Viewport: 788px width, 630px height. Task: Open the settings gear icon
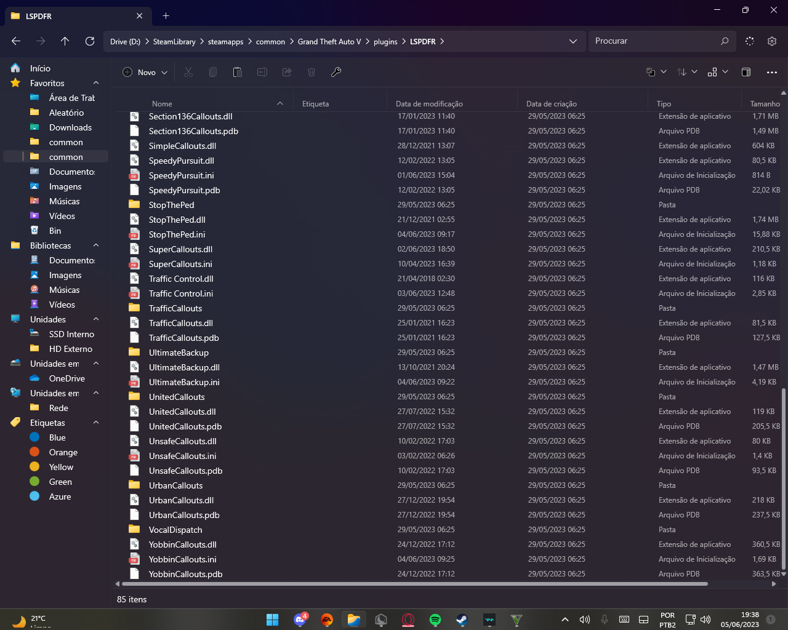(772, 41)
